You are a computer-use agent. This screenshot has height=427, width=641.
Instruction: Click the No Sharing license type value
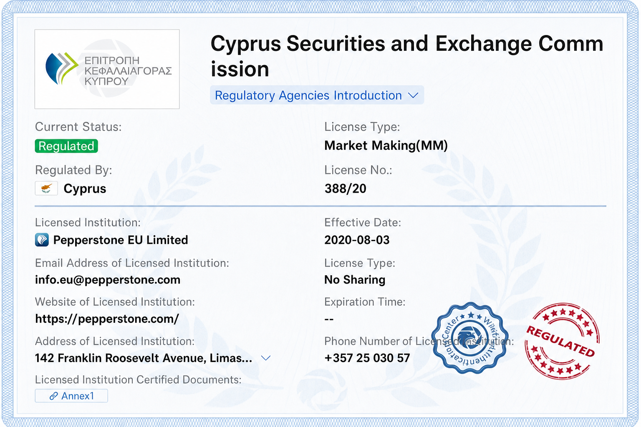tap(355, 280)
